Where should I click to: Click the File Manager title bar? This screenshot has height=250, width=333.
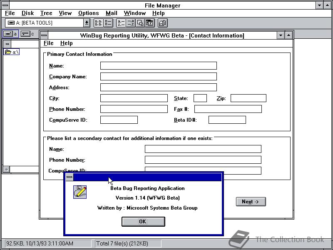162,5
